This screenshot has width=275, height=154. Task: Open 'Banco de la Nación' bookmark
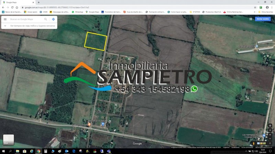click(x=12, y=12)
